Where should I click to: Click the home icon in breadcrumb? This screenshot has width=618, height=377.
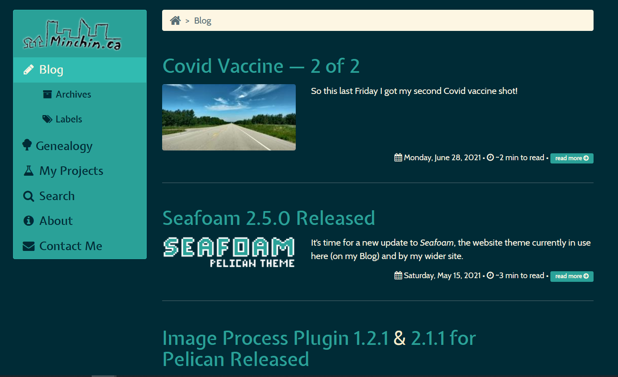tap(175, 20)
